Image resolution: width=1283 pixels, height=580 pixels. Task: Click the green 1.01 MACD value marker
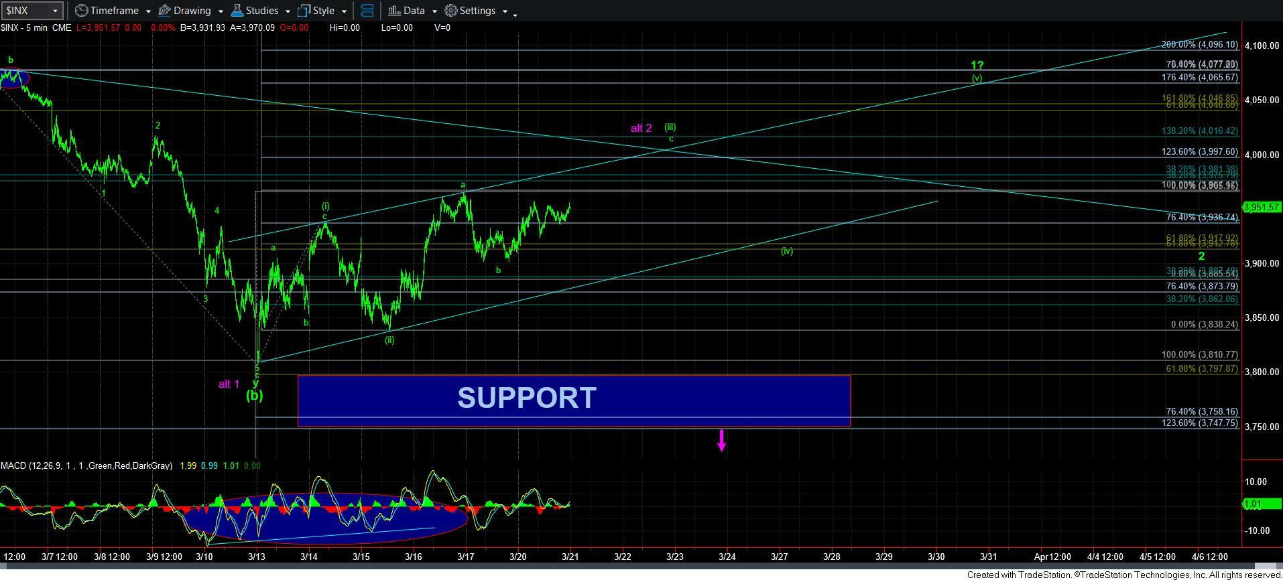pyautogui.click(x=1253, y=504)
